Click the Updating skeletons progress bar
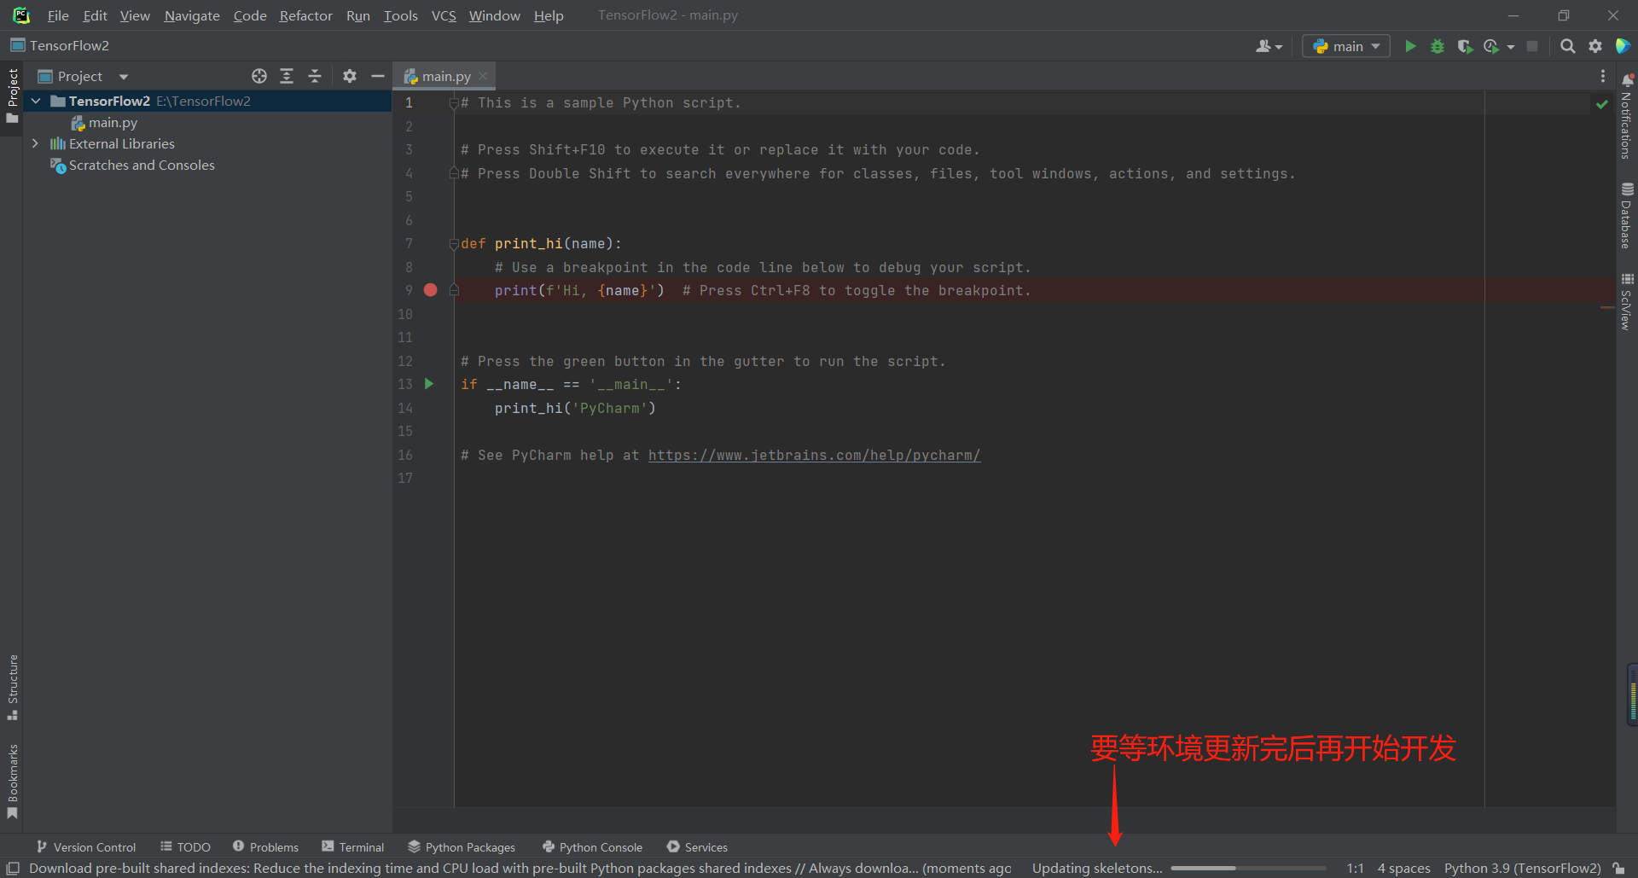1638x878 pixels. point(1248,868)
